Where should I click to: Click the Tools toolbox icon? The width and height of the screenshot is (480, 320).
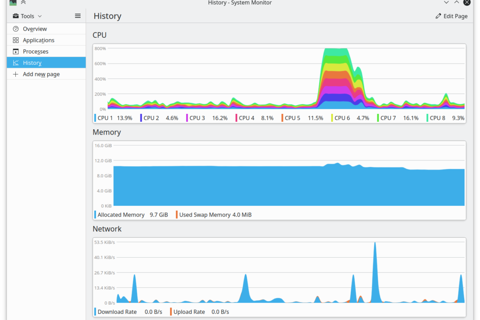click(16, 16)
